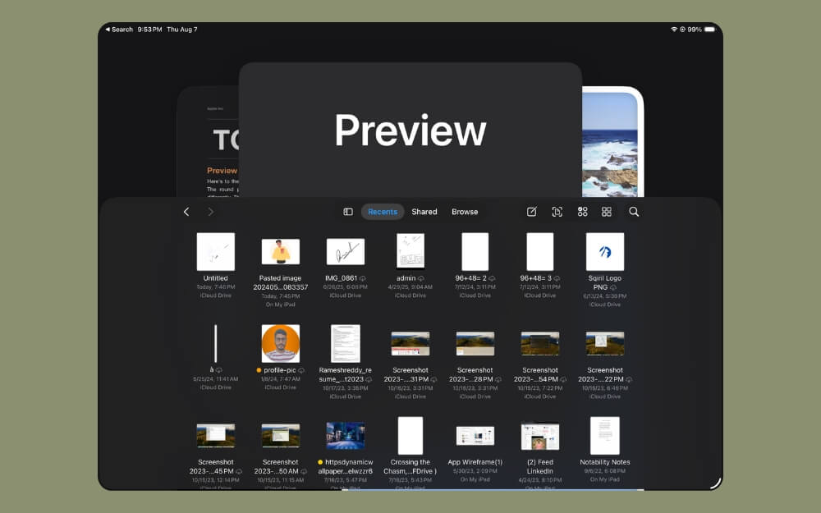Open the file named à
This screenshot has height=513, width=821.
[x=215, y=343]
